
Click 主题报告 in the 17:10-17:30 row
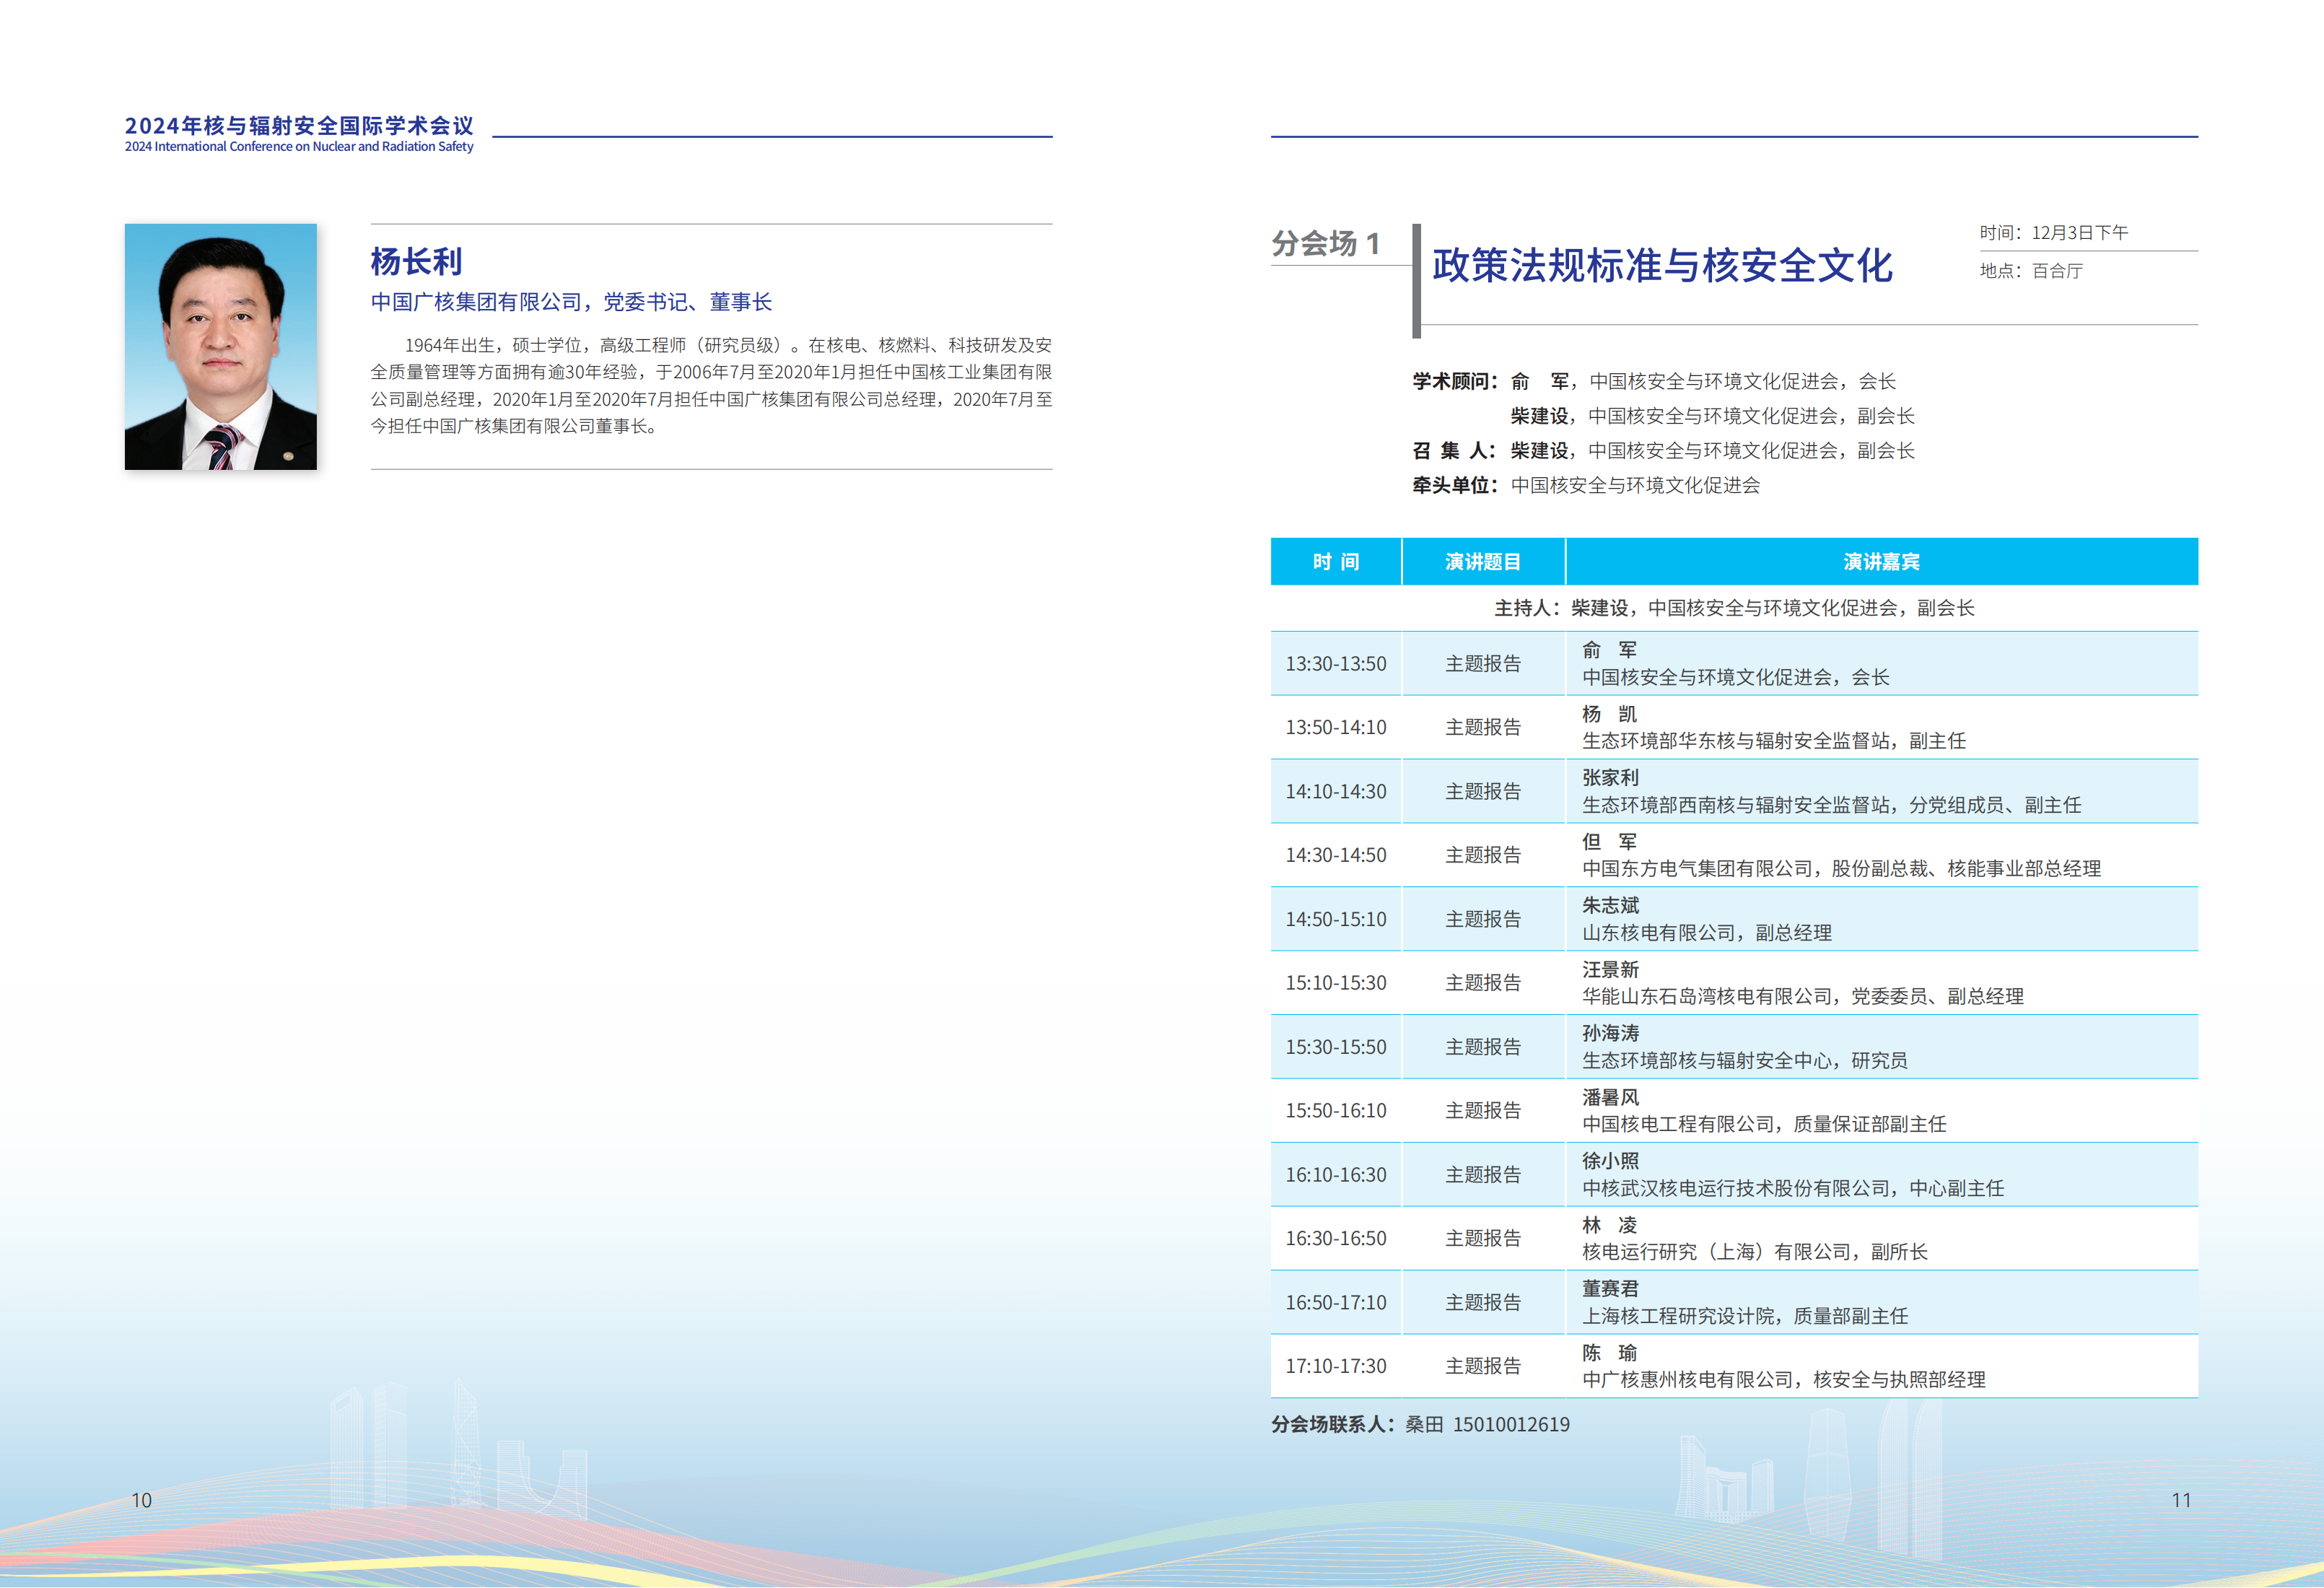click(x=1483, y=1366)
